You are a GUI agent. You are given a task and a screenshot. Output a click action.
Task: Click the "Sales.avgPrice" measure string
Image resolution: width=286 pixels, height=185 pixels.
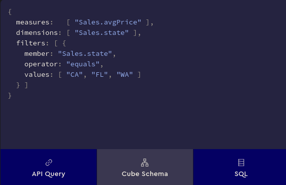pos(108,22)
